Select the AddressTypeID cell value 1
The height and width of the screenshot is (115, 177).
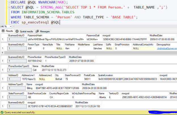point(16,88)
